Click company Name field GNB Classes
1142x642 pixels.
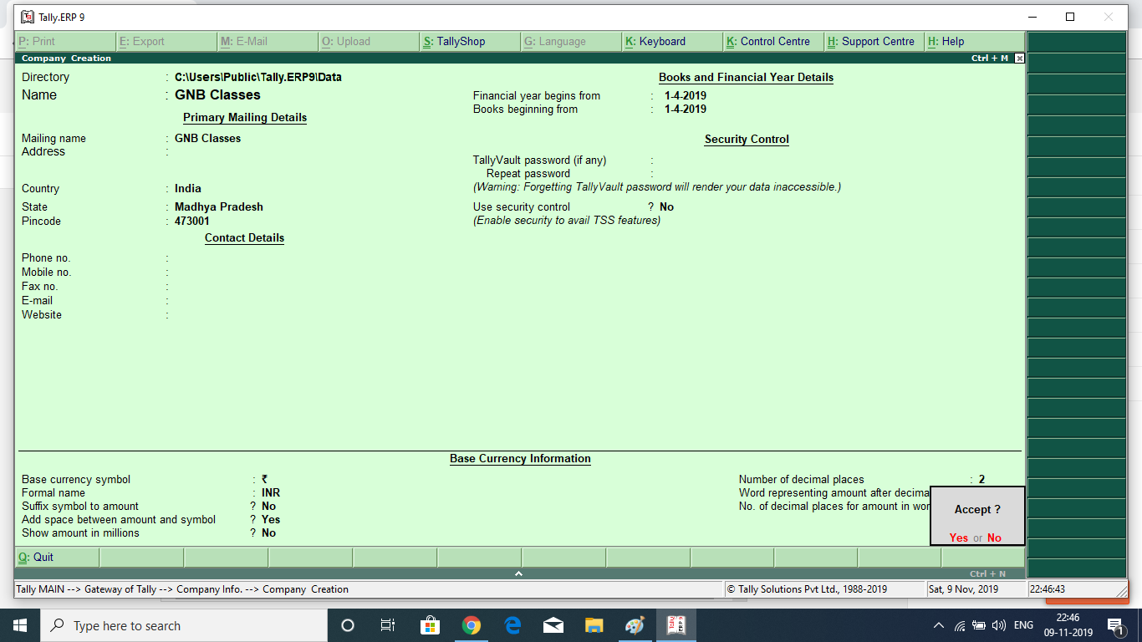[217, 94]
